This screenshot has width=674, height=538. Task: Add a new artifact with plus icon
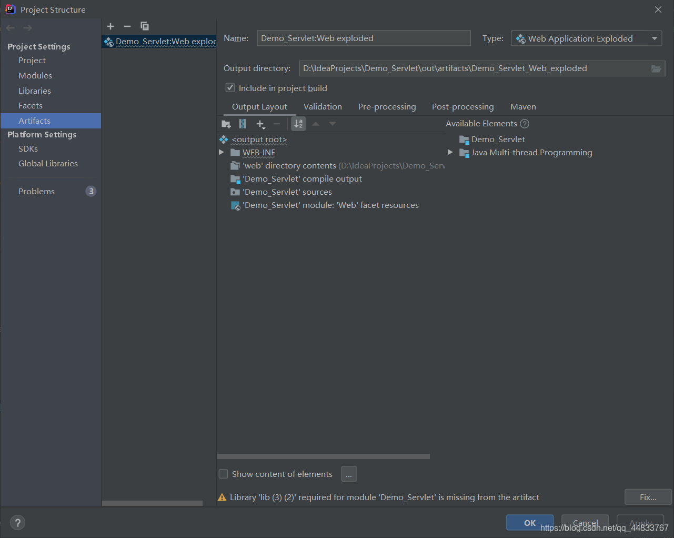coord(110,26)
